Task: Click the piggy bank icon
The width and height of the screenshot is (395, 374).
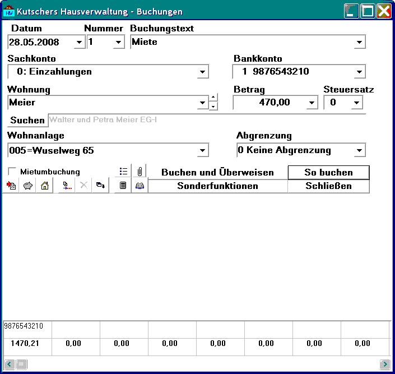Action: (x=27, y=186)
